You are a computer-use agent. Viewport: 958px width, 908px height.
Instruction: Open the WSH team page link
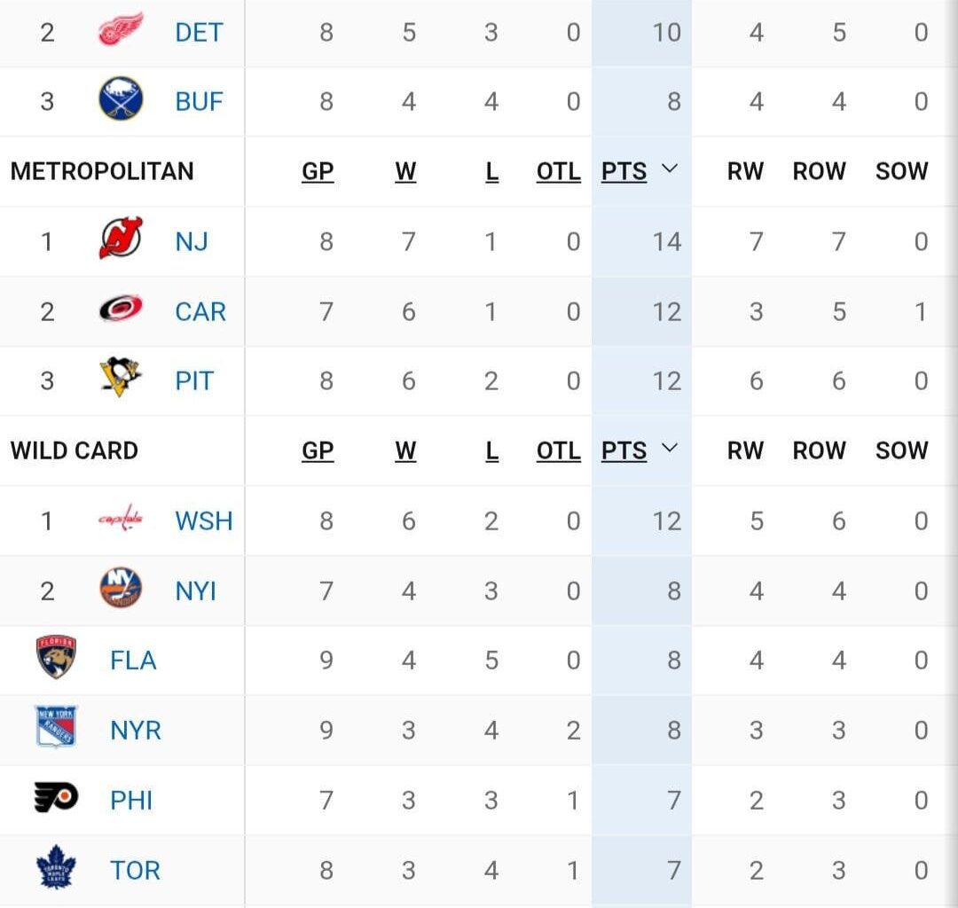coord(203,521)
